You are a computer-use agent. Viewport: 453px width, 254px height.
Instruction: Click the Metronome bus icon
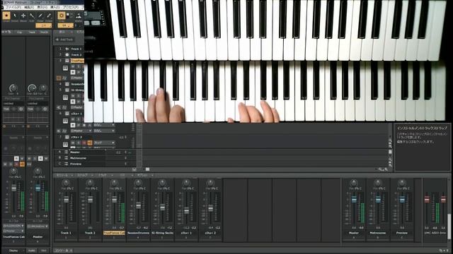66,158
